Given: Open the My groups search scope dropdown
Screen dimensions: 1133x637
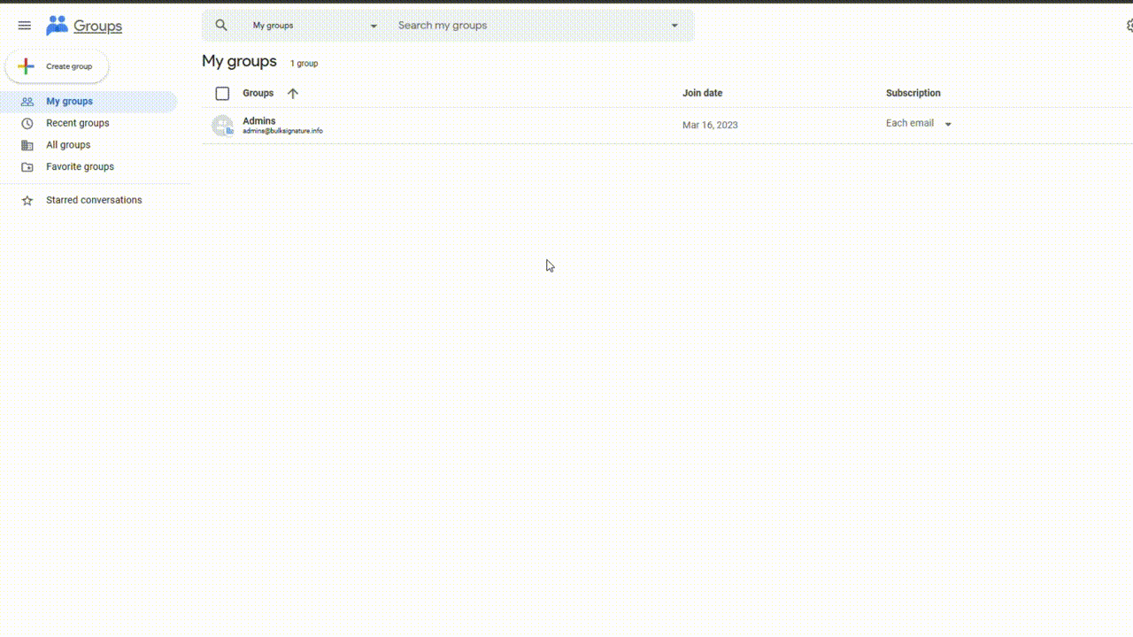Looking at the screenshot, I should [315, 26].
